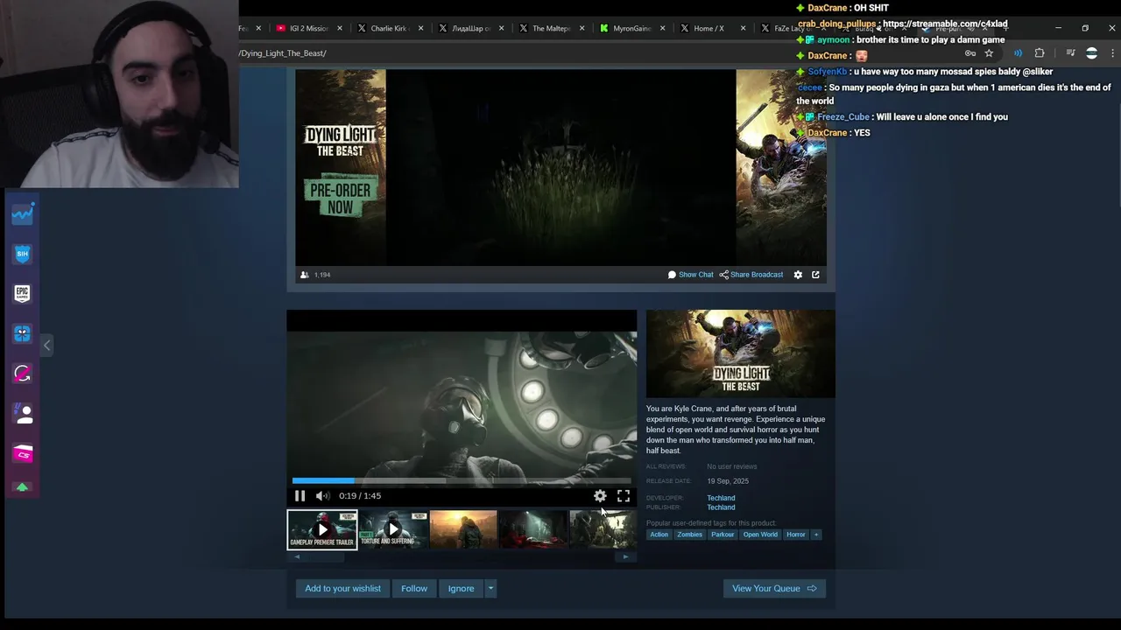Close the MyronGaine tab

(x=662, y=29)
